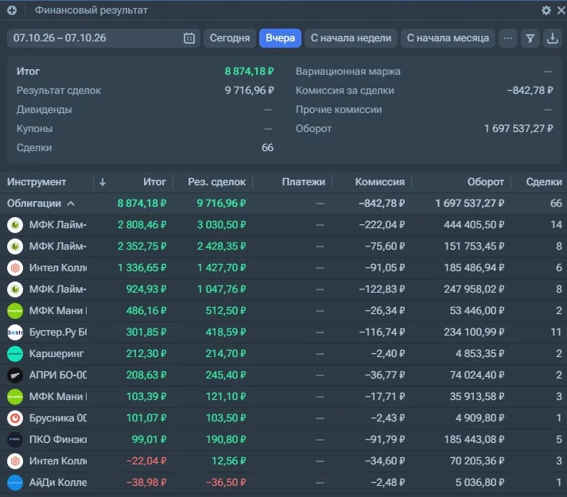Choose С начала недели period

pos(351,38)
